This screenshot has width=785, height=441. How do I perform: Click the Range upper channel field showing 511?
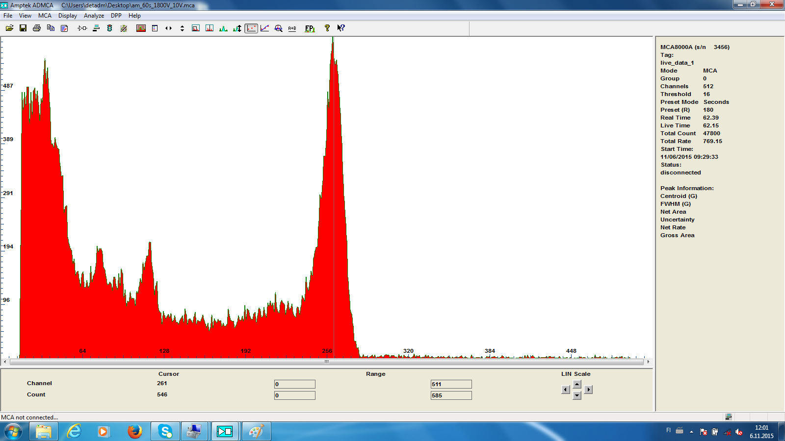[x=451, y=384]
